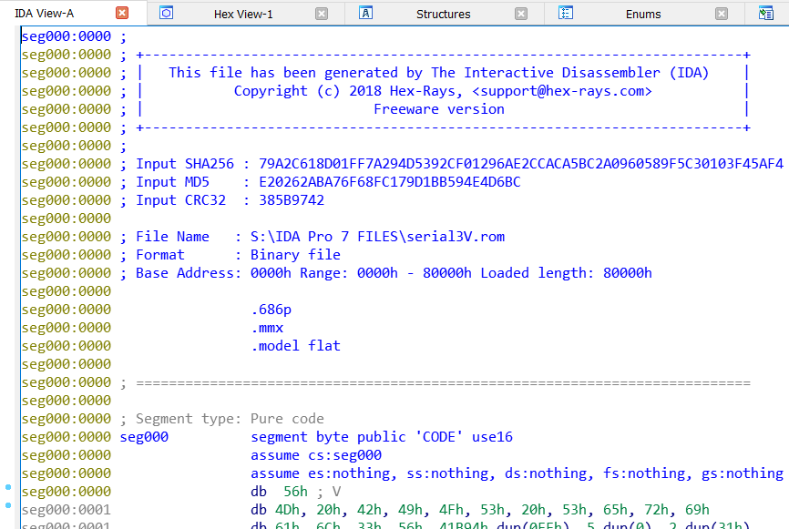789x529 pixels.
Task: Click the blue dot beside the db 56h line
Action: click(x=8, y=487)
